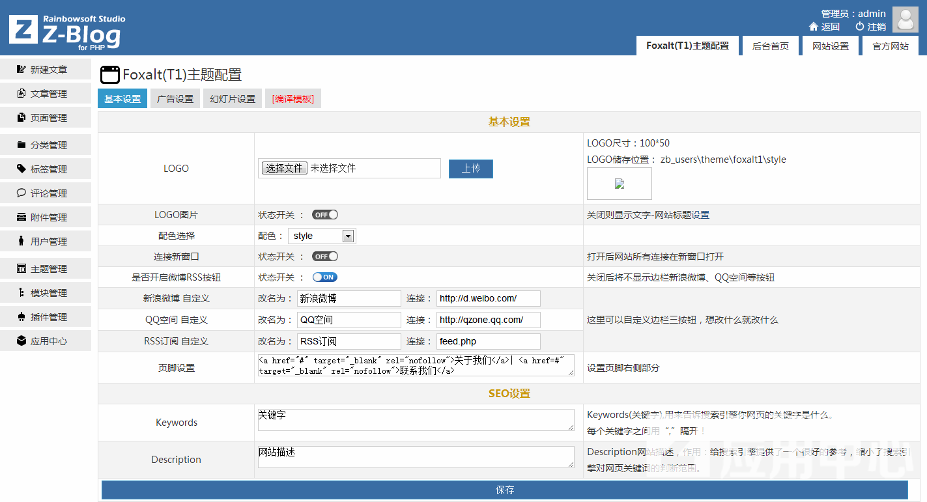Viewport: 927px width, 502px height.
Task: Click the 管理员：admin text
Action: (853, 13)
